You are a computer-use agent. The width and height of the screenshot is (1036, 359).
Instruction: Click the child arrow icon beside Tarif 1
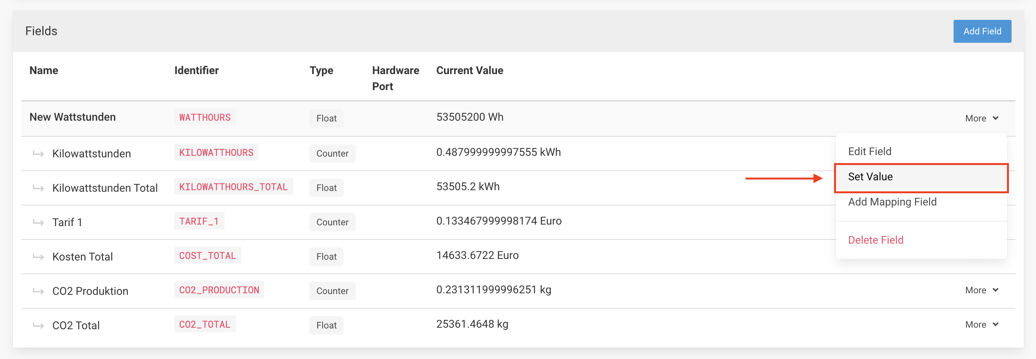tap(38, 222)
